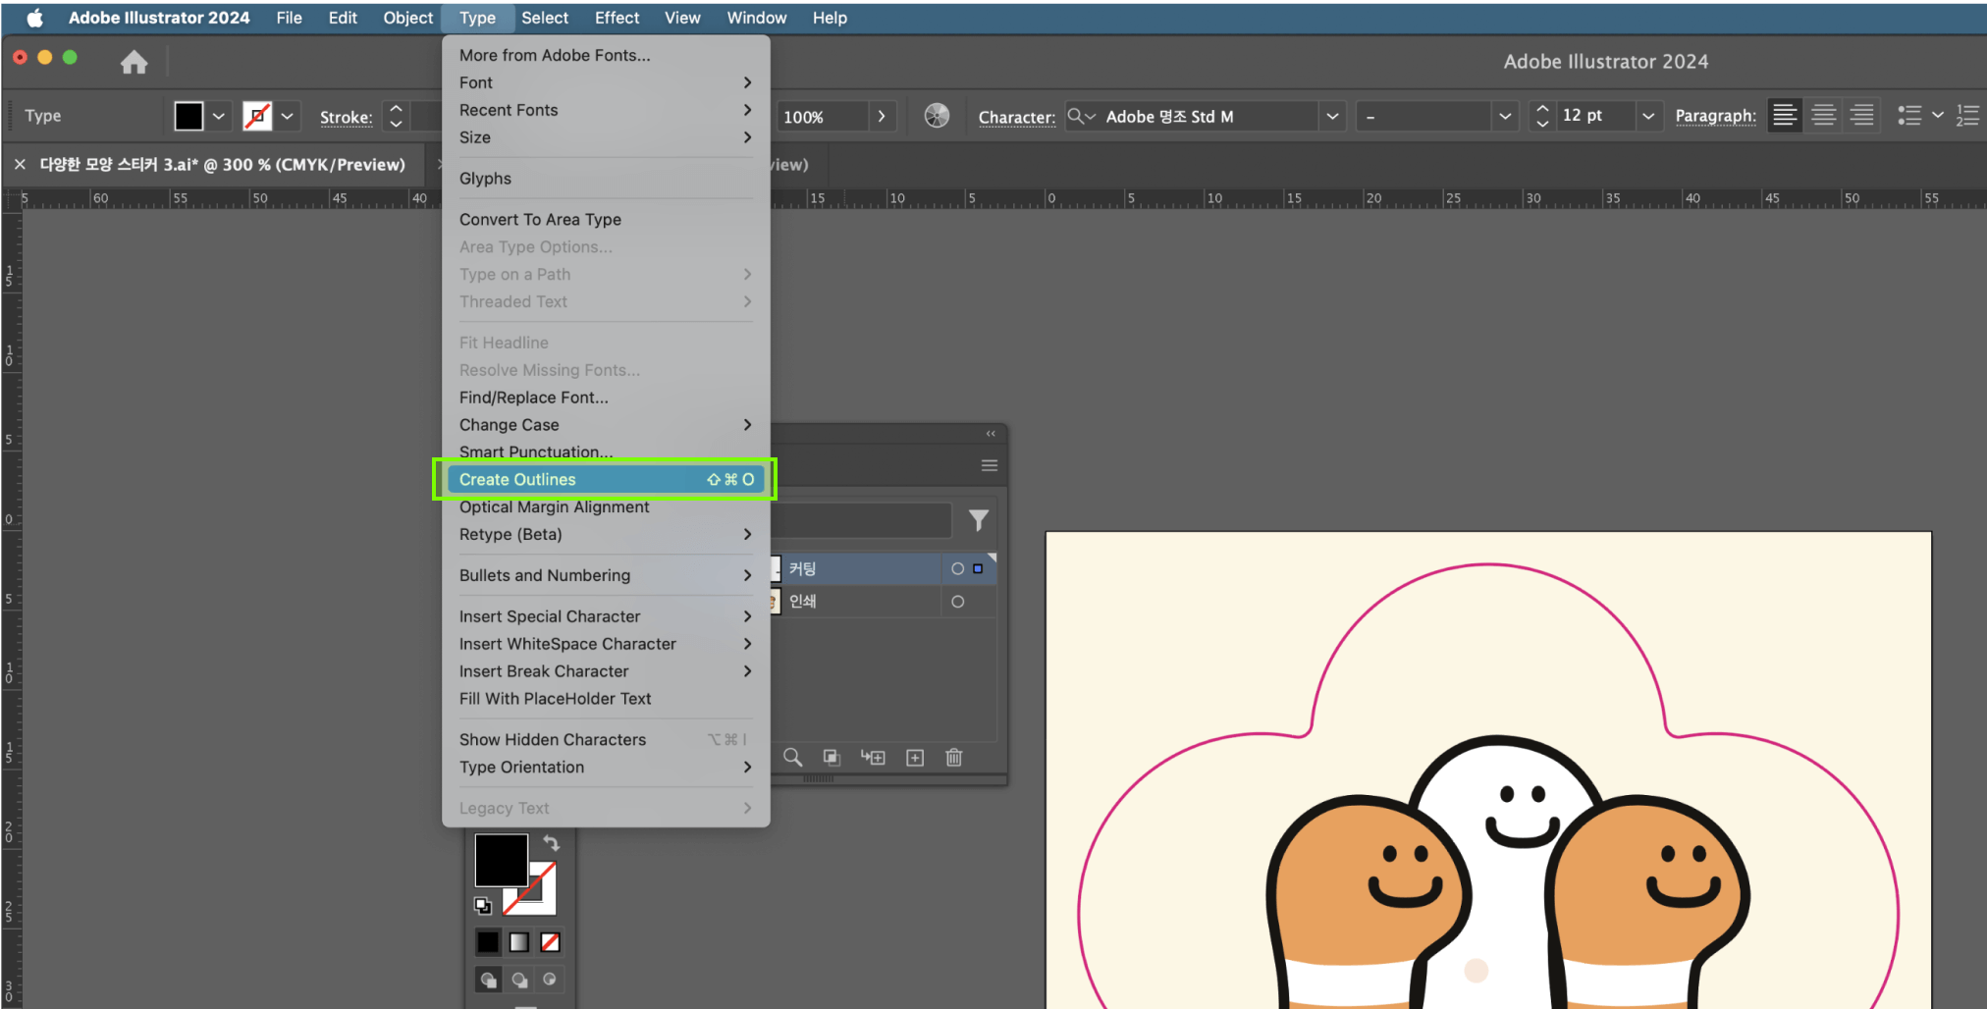The width and height of the screenshot is (1987, 1009).
Task: Open the Edit menu
Action: tap(343, 18)
